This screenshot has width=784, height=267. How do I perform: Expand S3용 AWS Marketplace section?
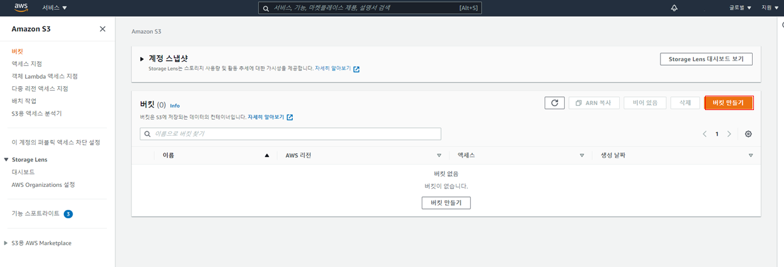point(6,243)
